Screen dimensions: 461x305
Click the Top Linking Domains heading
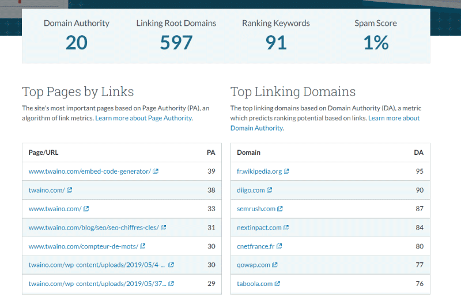[293, 92]
